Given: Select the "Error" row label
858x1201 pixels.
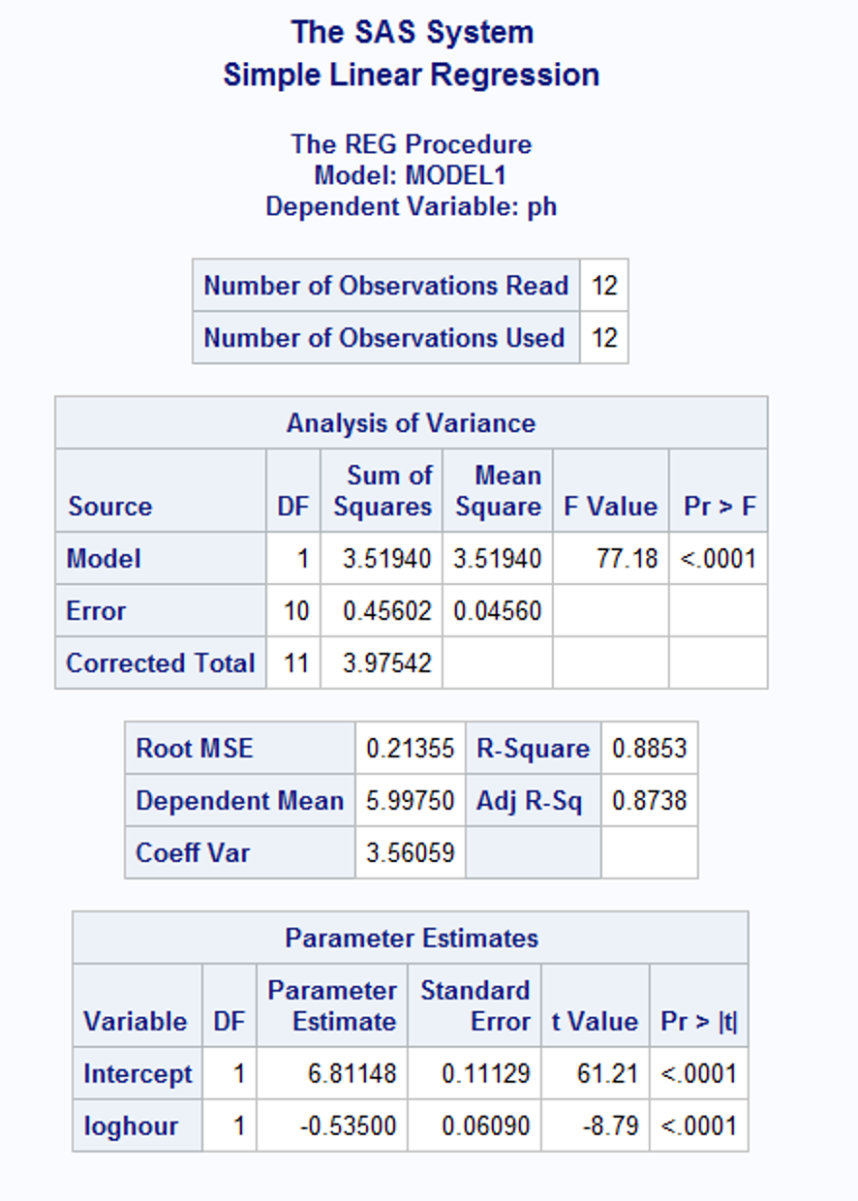Looking at the screenshot, I should 96,611.
